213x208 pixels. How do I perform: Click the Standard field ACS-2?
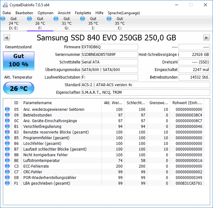coord(146,85)
